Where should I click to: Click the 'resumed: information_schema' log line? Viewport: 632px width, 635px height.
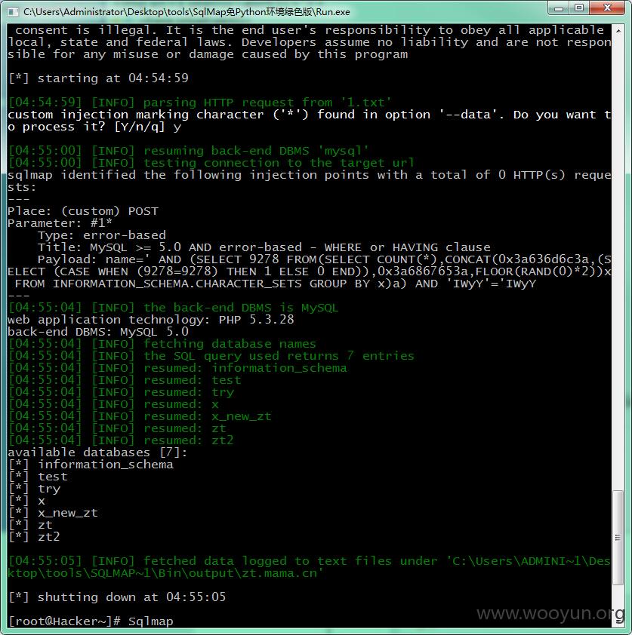pos(177,368)
